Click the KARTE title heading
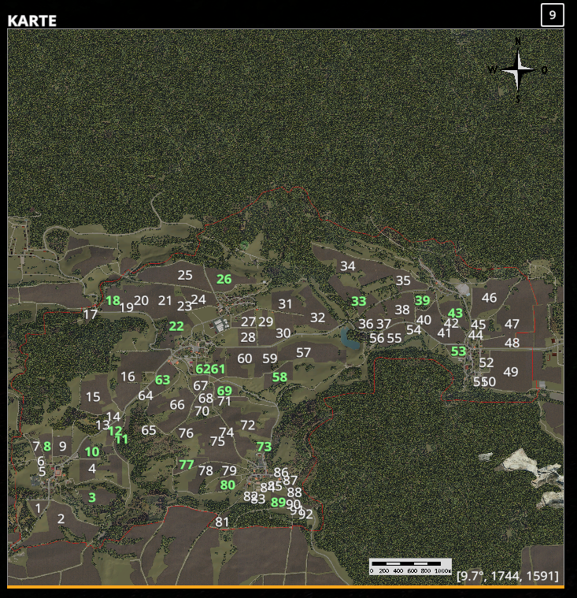Screen dimensions: 577x598 [x=32, y=20]
